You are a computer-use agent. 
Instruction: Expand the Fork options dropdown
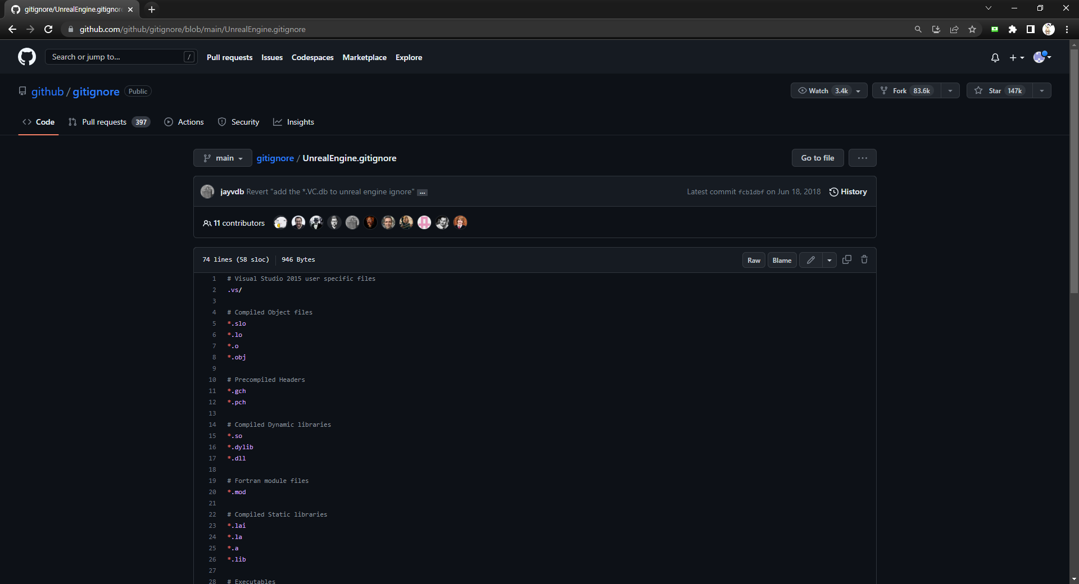(x=950, y=91)
